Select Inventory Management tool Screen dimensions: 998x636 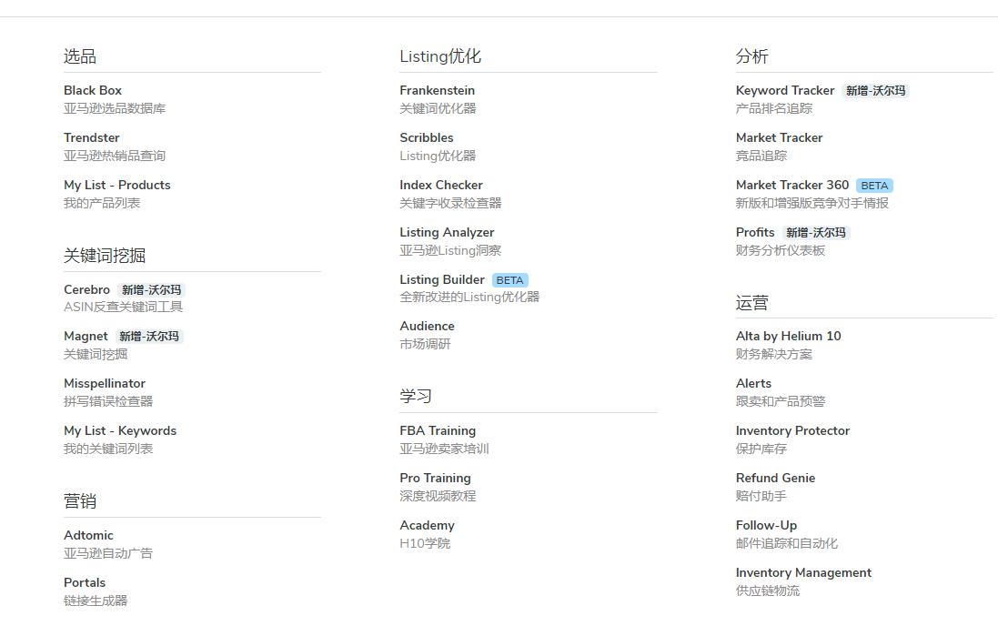click(x=803, y=573)
